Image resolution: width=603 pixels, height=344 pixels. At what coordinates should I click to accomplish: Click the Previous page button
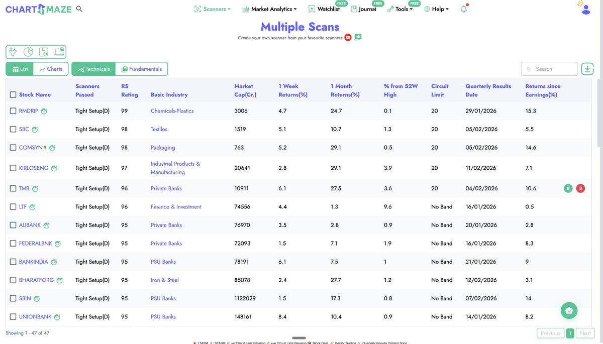pos(550,333)
